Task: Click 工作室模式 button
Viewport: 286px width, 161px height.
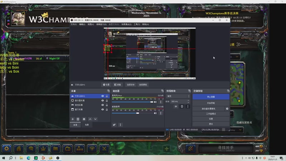Action: tap(211, 114)
